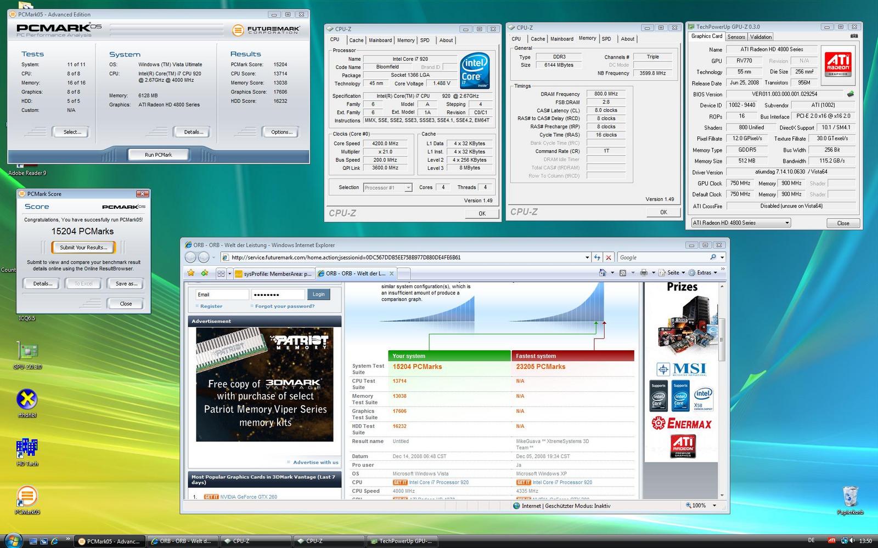Viewport: 878px width, 548px height.
Task: Select the GPU-Z 0.3.0 desktop icon
Action: (x=27, y=356)
